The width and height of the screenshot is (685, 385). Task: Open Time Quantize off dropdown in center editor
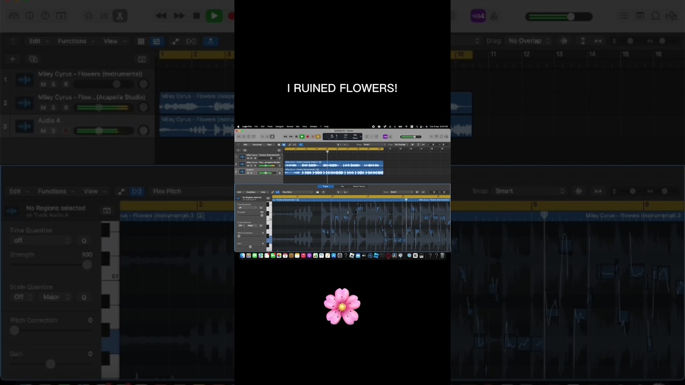click(247, 207)
